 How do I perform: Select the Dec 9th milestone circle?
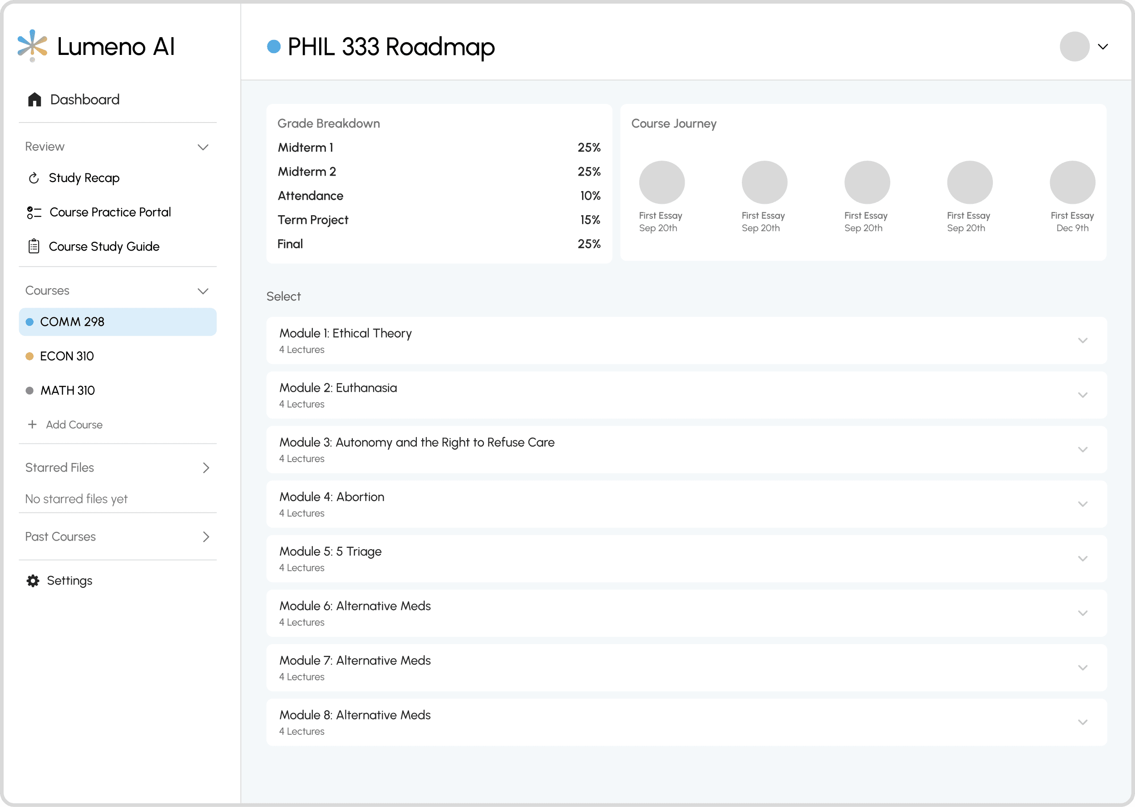[x=1072, y=182]
